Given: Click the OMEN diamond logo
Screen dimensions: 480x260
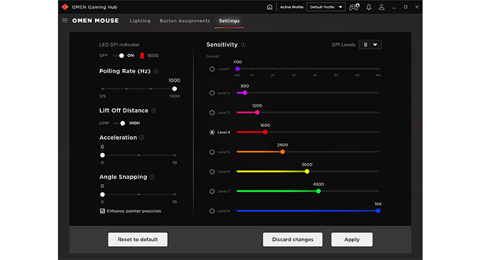Looking at the screenshot, I should tap(65, 7).
